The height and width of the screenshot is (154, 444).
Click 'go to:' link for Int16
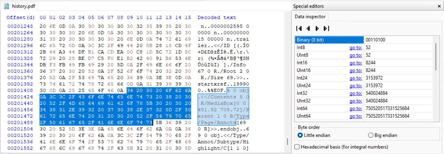pyautogui.click(x=356, y=63)
